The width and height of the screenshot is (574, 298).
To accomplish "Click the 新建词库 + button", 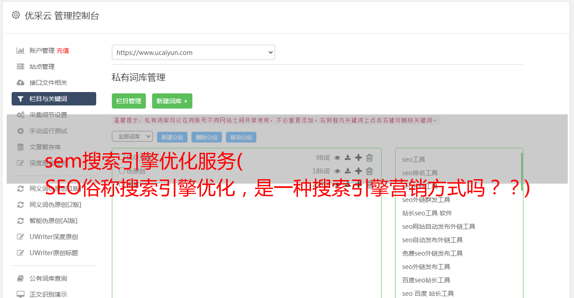I will (172, 101).
